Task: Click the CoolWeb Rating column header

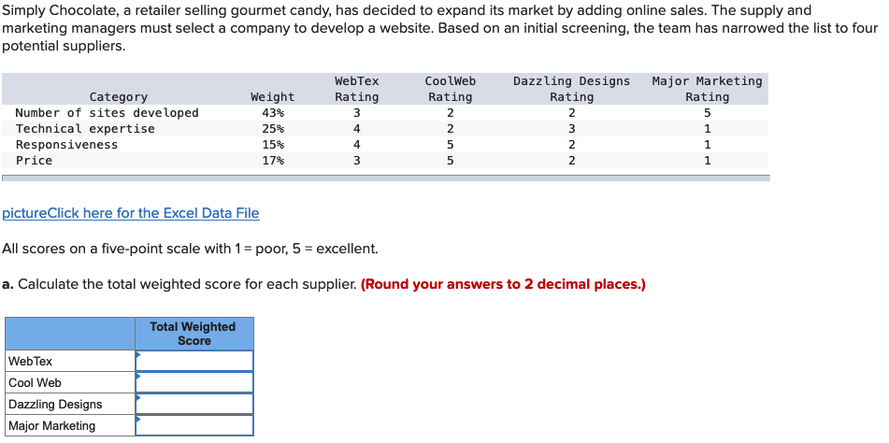Action: click(x=451, y=89)
